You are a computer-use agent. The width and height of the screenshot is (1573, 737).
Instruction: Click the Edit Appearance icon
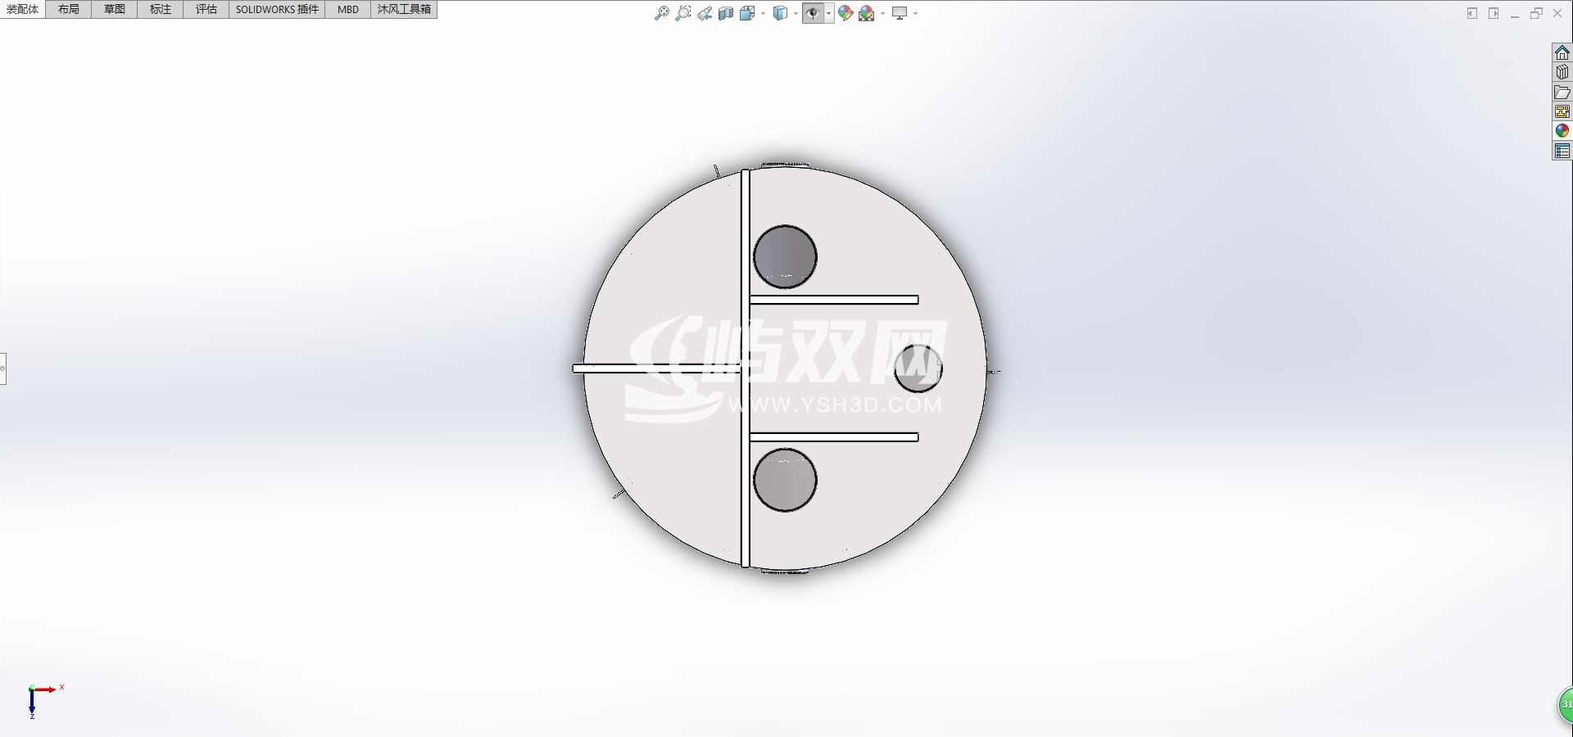point(845,13)
